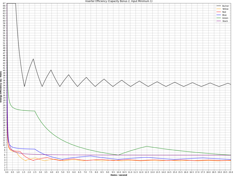Image resolution: width=233 pixels, height=176 pixels.
Task: Click the 'Red' legend label
Action: coord(224,12)
